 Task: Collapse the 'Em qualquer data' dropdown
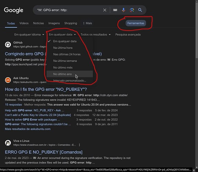pos(62,34)
